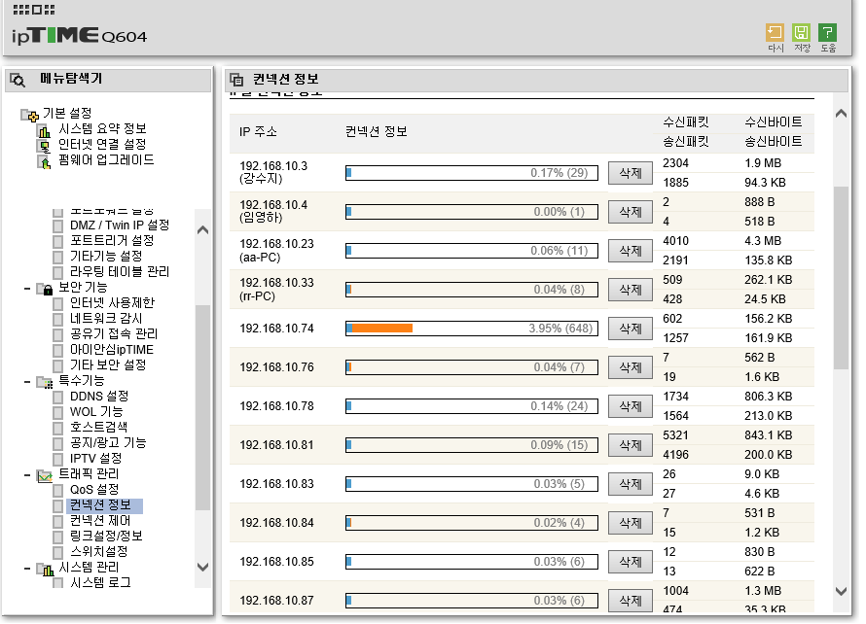
Task: Click 삭제 button for 192.168.10.23 (aa-PC)
Action: point(631,251)
